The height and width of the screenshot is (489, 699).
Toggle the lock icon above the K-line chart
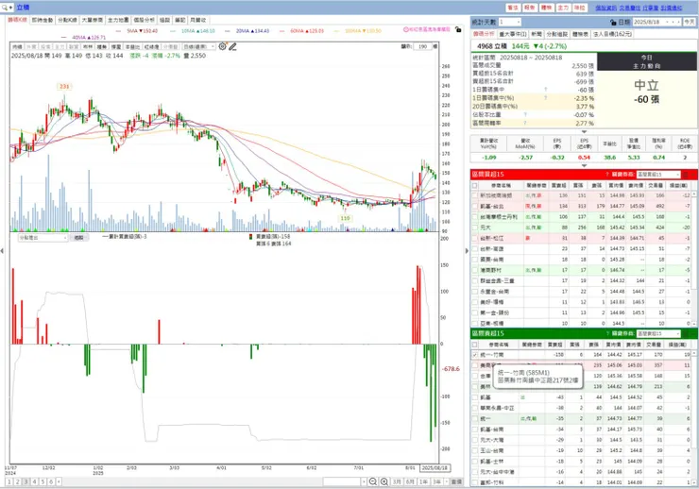(458, 29)
